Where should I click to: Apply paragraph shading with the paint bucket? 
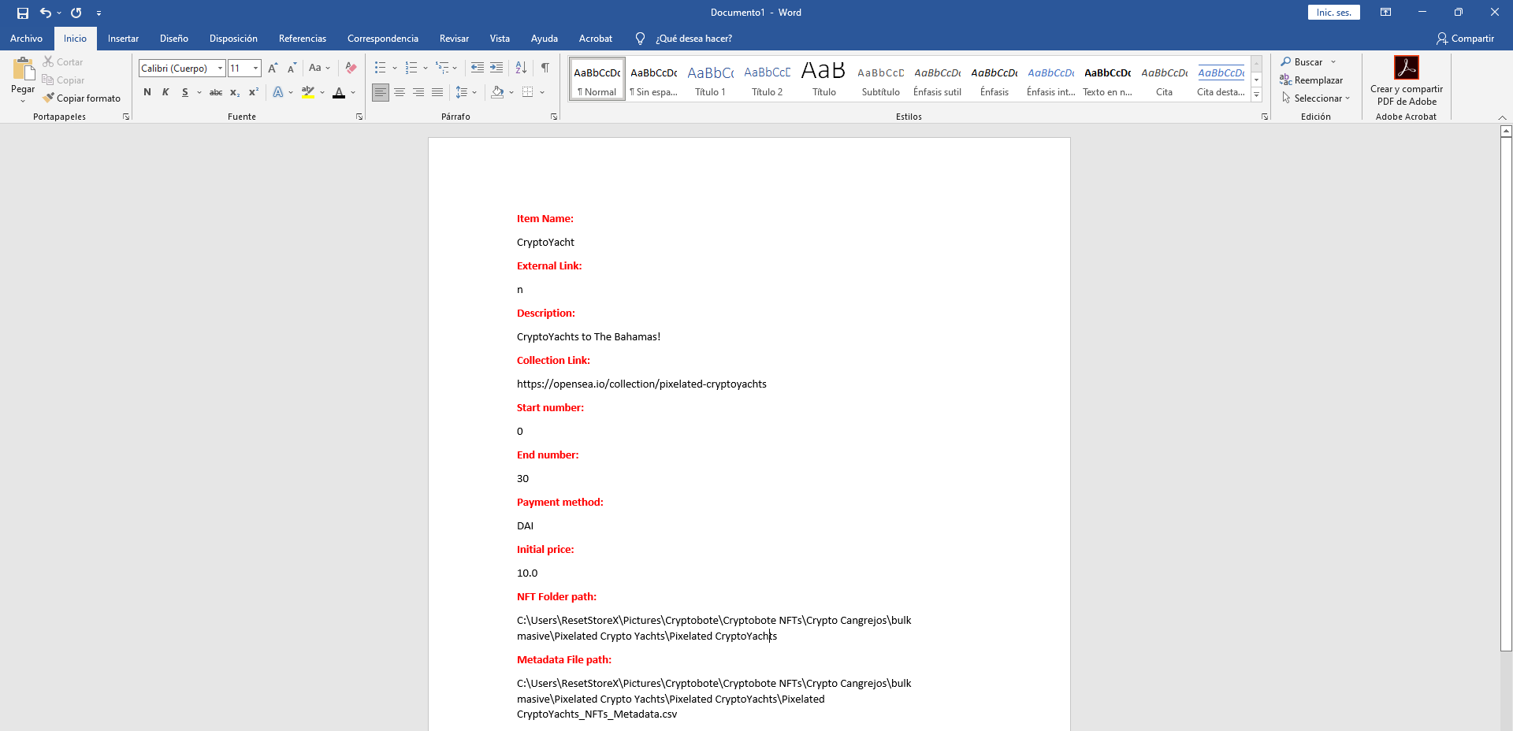point(497,92)
